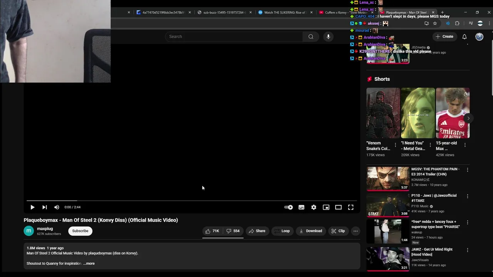Open the Create button

(x=444, y=37)
